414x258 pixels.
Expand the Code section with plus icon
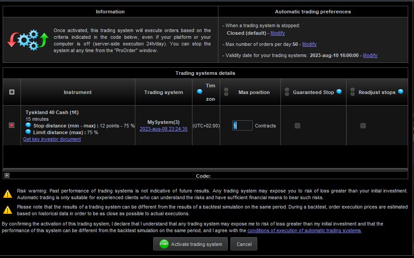[7, 175]
